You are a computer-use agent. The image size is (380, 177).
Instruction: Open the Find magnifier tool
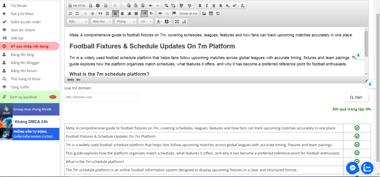point(167,6)
